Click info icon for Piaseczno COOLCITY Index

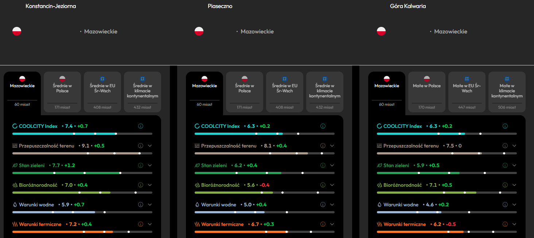pos(323,126)
